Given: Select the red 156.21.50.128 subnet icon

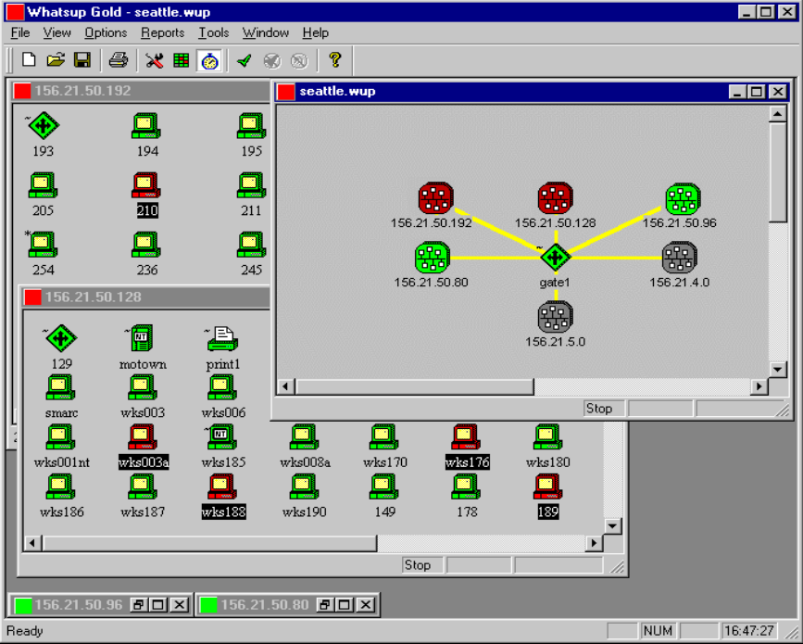Looking at the screenshot, I should 555,197.
